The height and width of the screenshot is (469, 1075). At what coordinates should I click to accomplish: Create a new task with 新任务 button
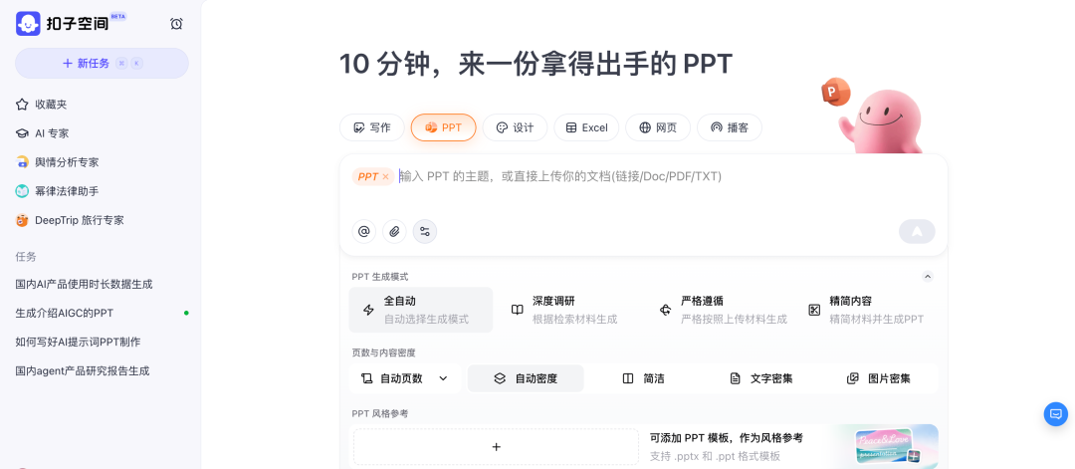tap(103, 63)
